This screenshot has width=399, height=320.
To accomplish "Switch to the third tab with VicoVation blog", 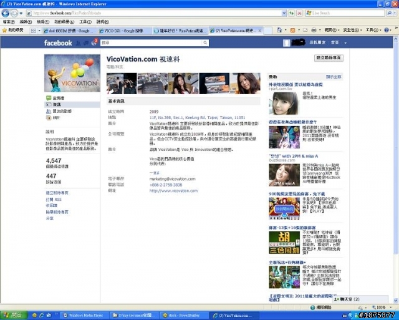I will [180, 31].
